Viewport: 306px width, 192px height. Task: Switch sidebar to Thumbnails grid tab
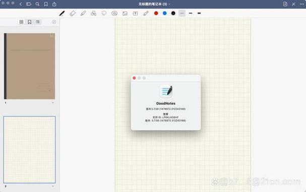coord(22,22)
